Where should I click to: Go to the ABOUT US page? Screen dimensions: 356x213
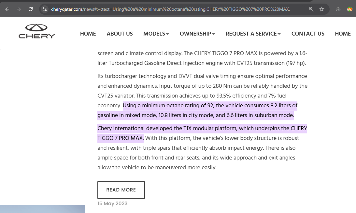(x=120, y=34)
